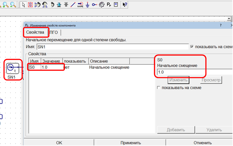Click the draw wire line tool
The width and height of the screenshot is (233, 146).
73,4
